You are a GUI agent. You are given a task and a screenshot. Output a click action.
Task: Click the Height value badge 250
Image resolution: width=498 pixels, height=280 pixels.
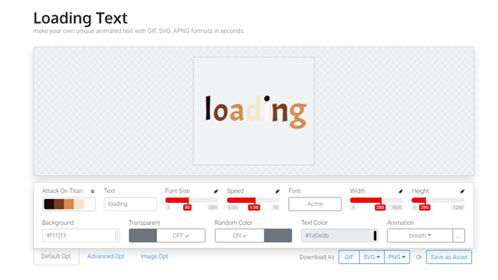point(424,207)
